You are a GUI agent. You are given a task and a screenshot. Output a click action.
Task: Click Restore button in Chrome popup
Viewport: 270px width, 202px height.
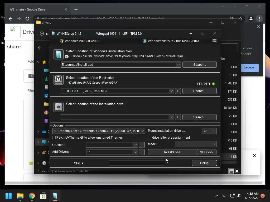pos(249,68)
